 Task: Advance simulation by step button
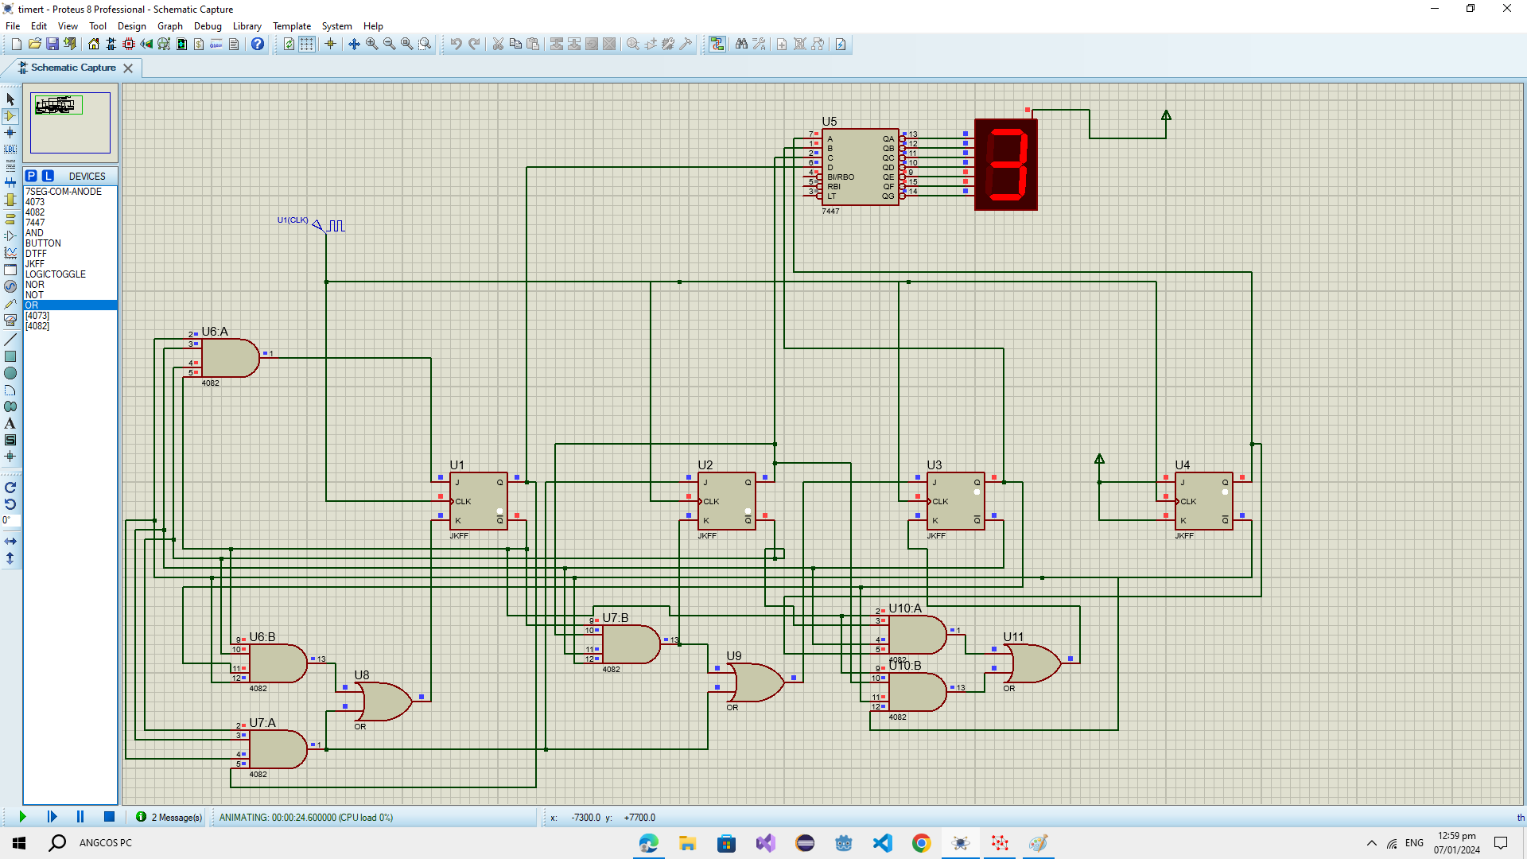[x=52, y=817]
